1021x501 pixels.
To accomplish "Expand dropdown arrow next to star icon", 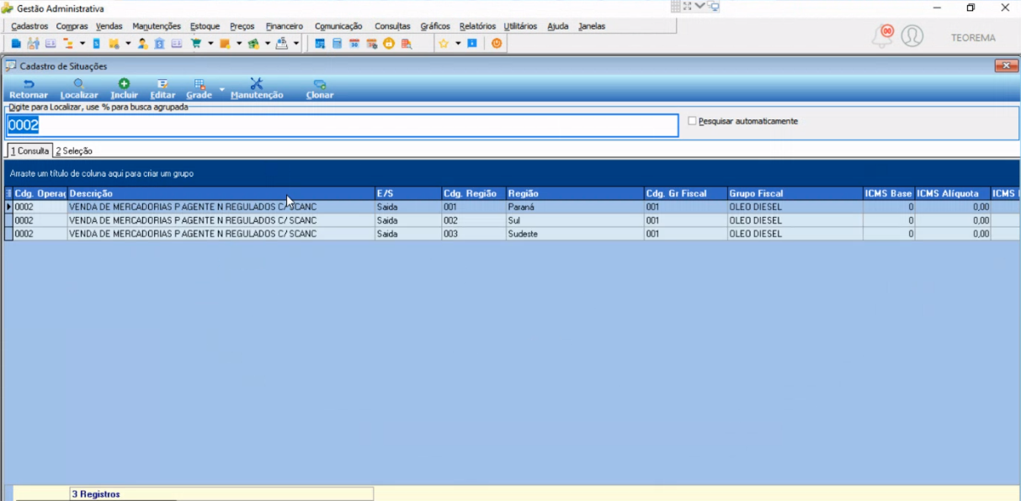I will point(458,43).
